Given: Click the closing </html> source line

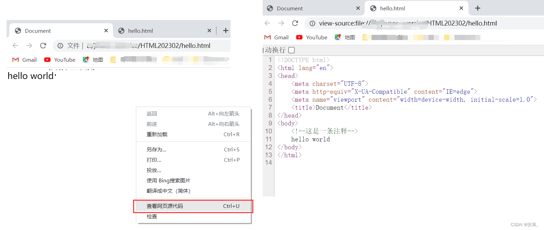Looking at the screenshot, I should [x=289, y=155].
